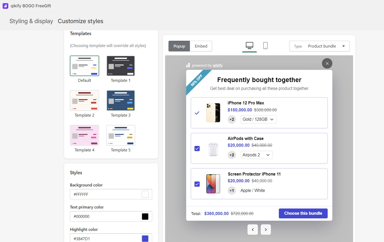Viewport: 384px width, 242px height.
Task: Go back to Styling & display breadcrumb
Action: [31, 21]
